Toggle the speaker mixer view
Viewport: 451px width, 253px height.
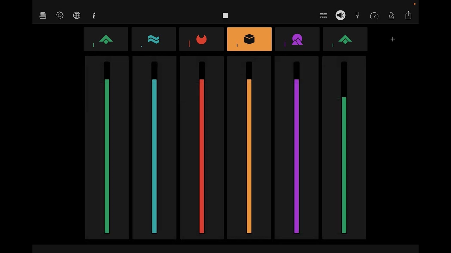point(340,15)
